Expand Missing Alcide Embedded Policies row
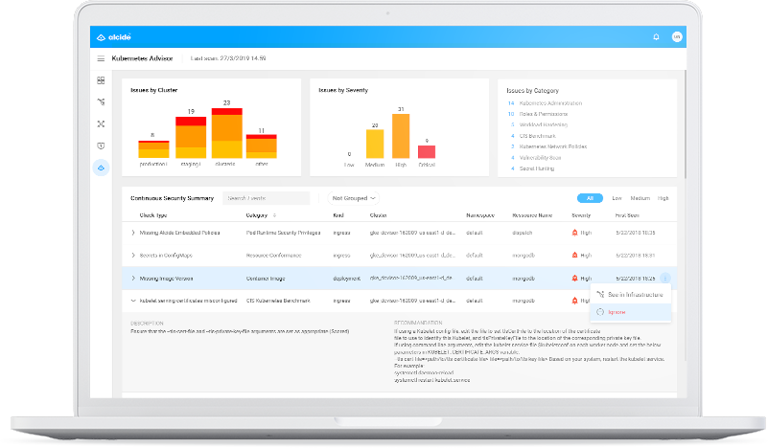This screenshot has height=448, width=768. [133, 233]
